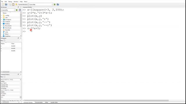Click the plot(x,y,'--r') command line
186x104 pixels.
tap(40, 25)
